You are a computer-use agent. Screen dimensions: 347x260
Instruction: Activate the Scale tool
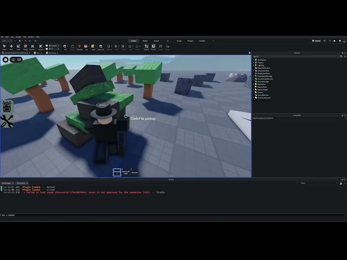pyautogui.click(x=18, y=47)
